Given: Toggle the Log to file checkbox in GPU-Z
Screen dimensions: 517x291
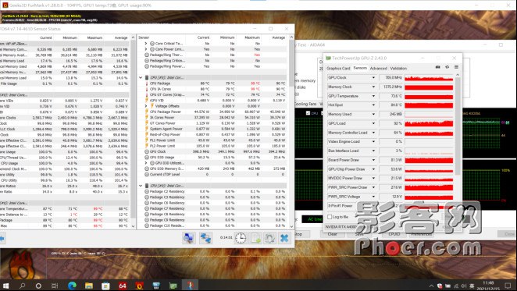Looking at the screenshot, I should pyautogui.click(x=330, y=217).
